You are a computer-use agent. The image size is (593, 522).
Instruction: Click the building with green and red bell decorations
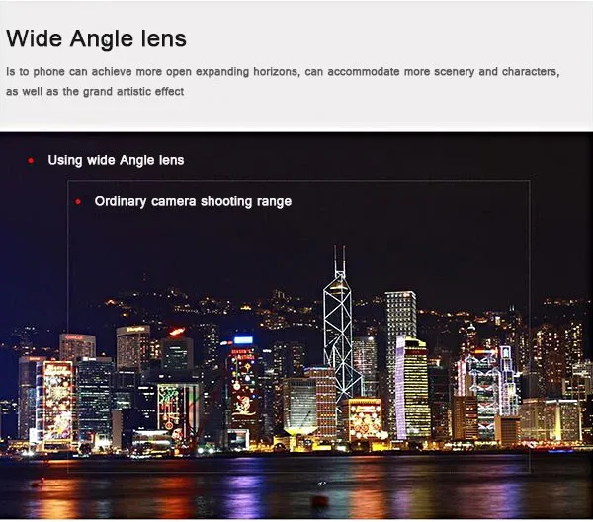coord(178,408)
